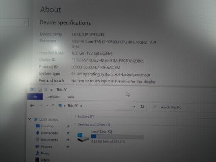Expand the address bar history dropdown
The image size is (216, 162).
tap(133, 107)
